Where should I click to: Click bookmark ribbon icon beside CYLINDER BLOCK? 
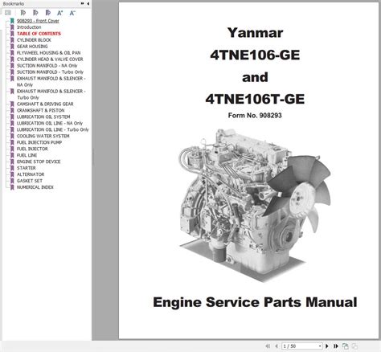(x=12, y=40)
